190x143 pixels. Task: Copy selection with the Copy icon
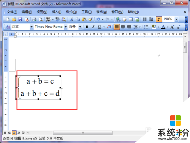pyautogui.click(x=78, y=19)
